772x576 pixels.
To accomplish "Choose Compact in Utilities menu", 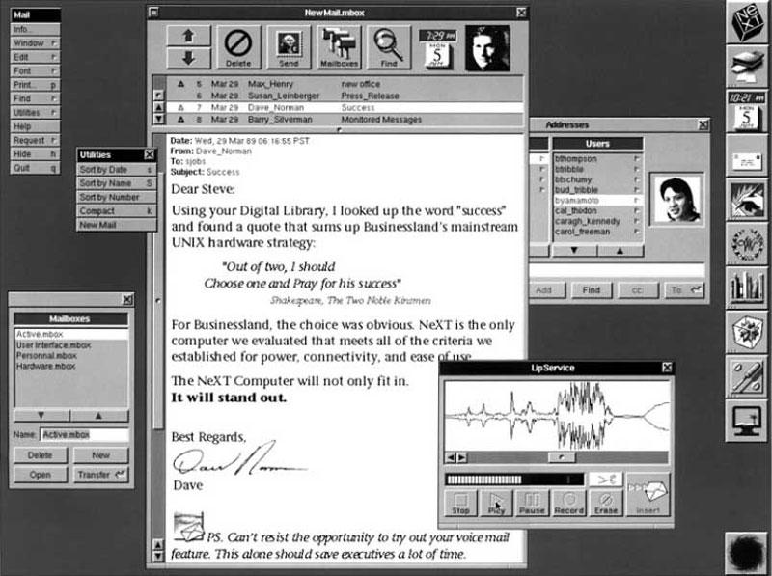I will [117, 210].
